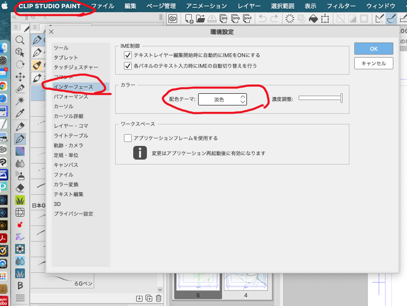Select the Airbrush spray tool
The image size is (407, 306).
click(20, 176)
